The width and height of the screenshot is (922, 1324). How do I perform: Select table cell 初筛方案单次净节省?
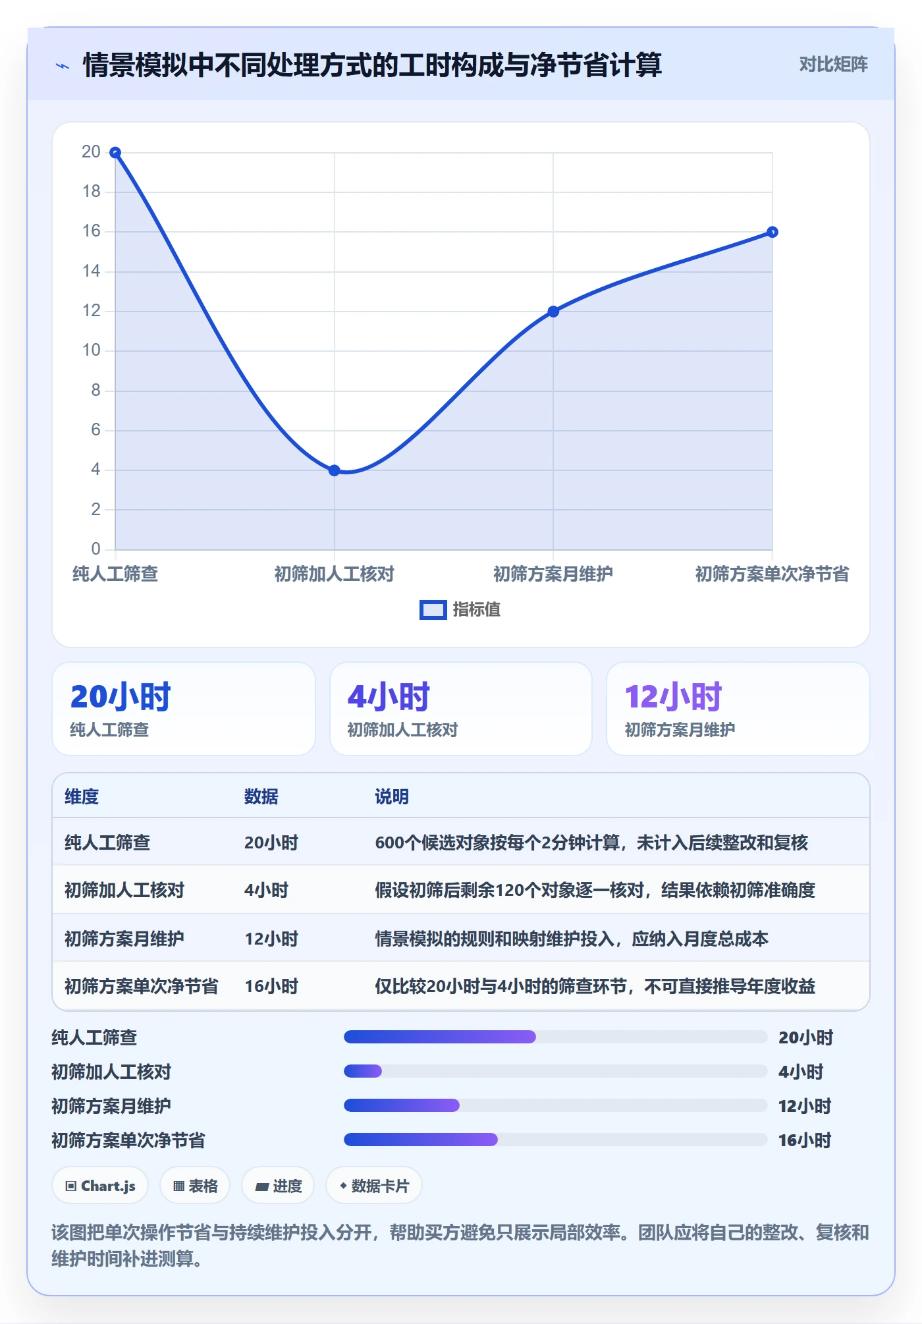point(142,986)
